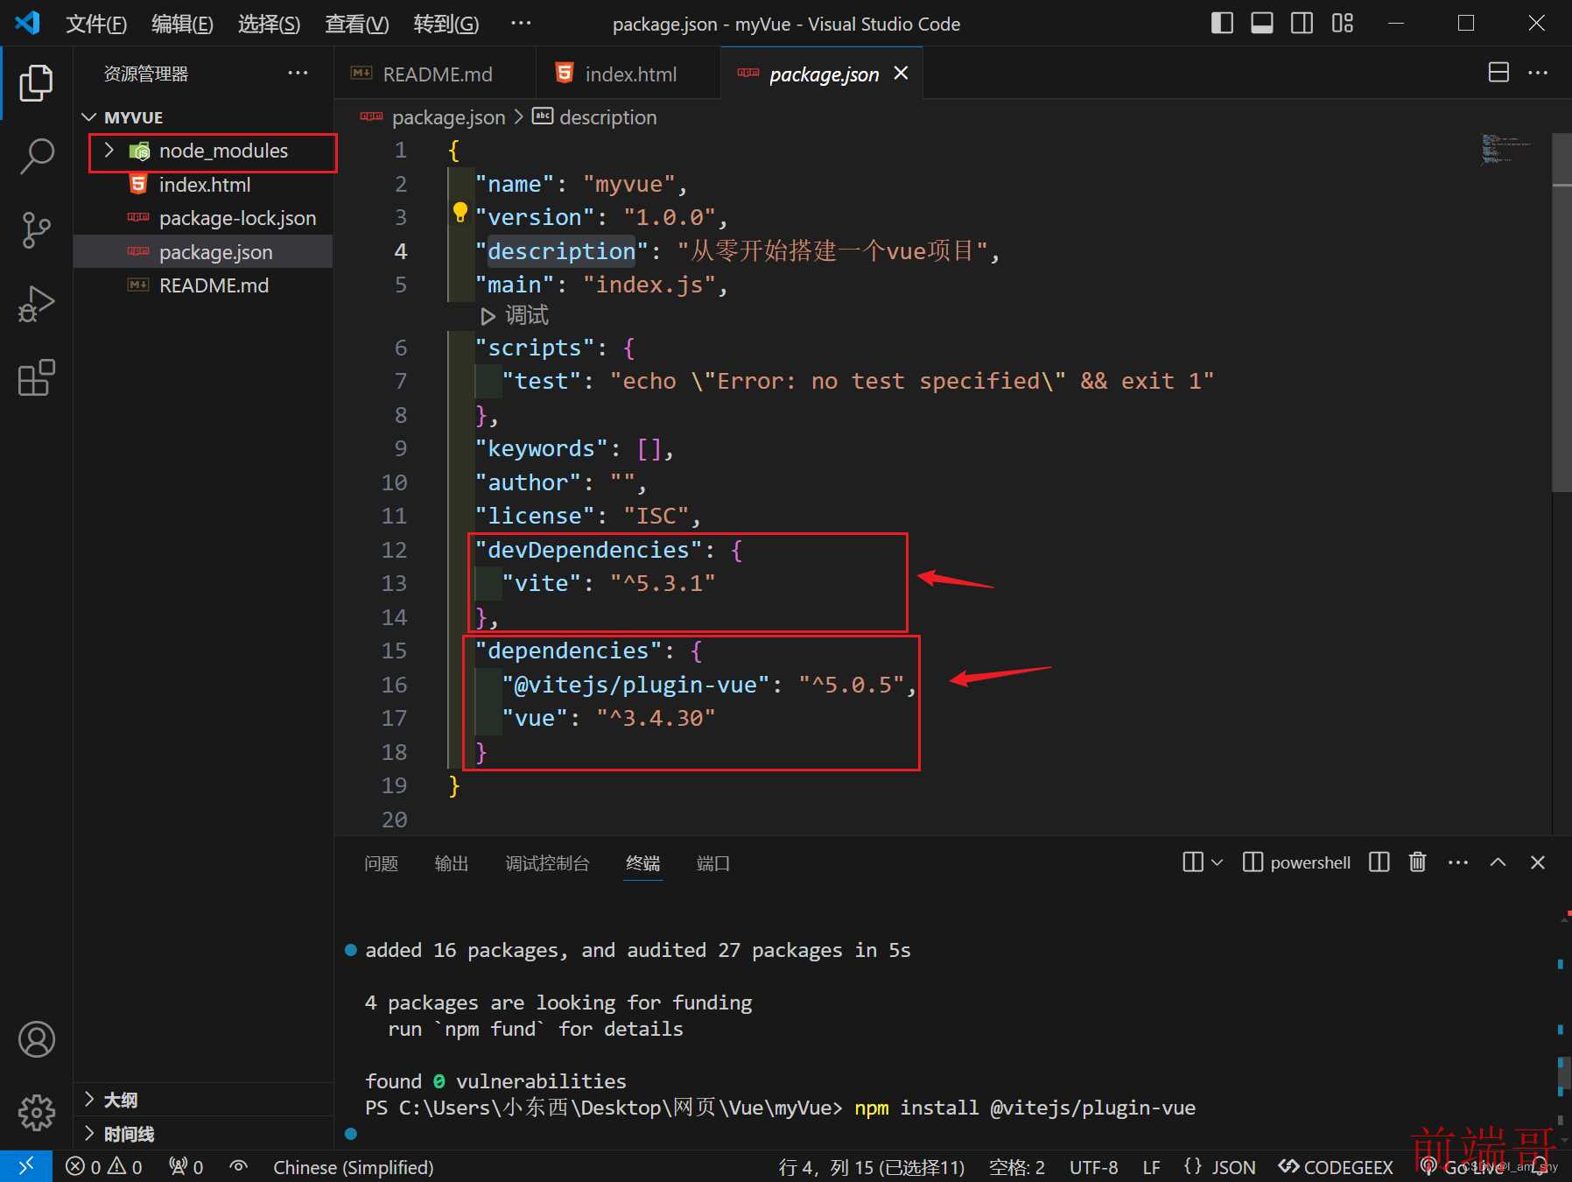
Task: Open README.md in the file explorer
Action: 203,285
